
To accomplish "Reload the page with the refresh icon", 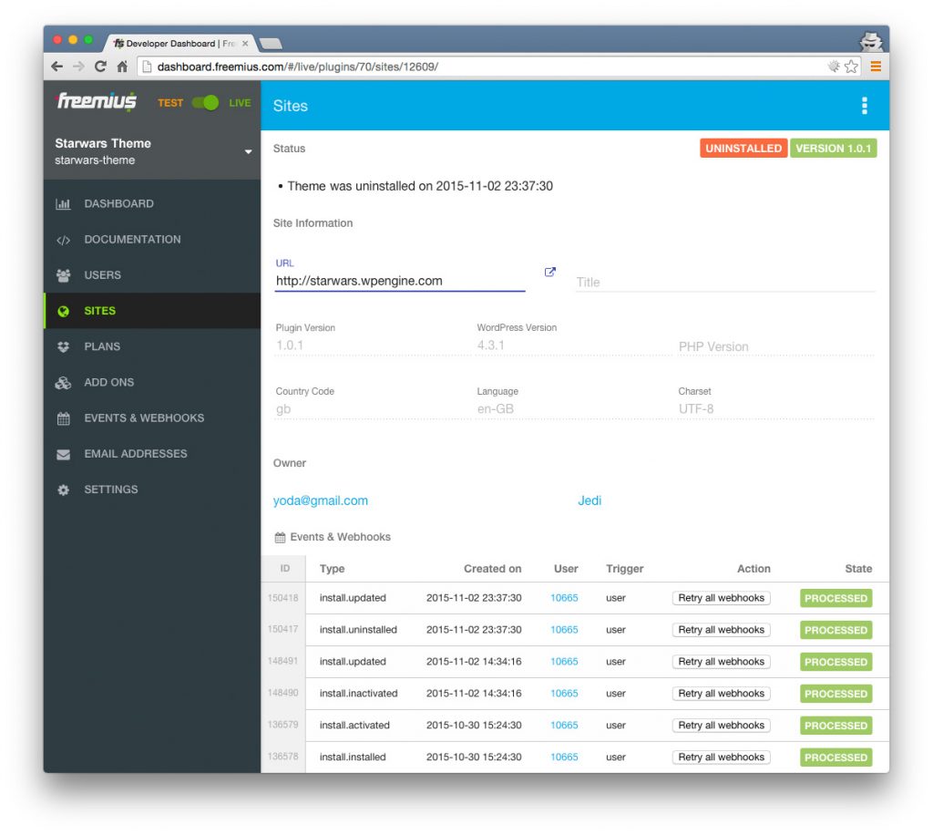I will [x=100, y=67].
